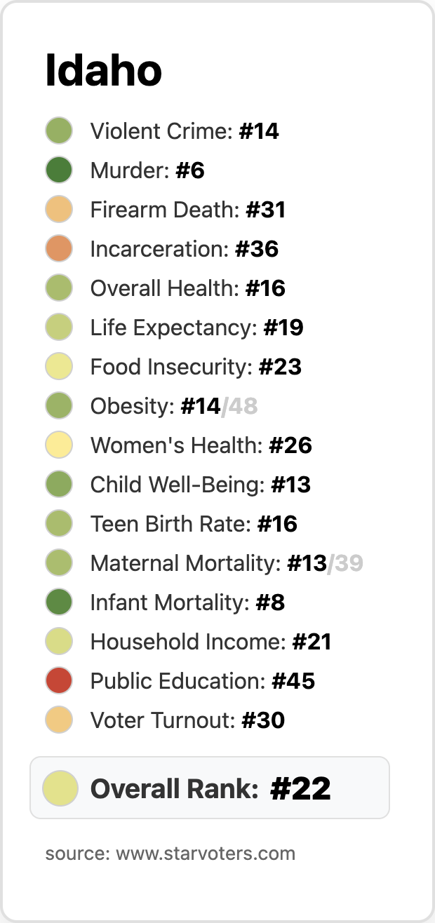Click the orange Incarceration dot
The image size is (435, 923).
point(59,249)
